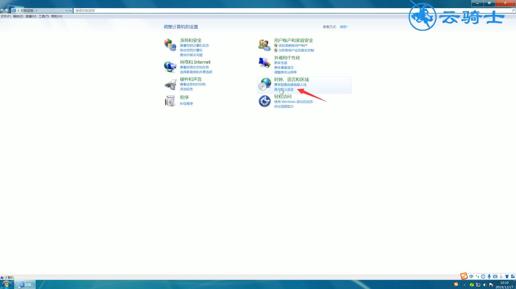Open the speaker volume tray icon

(484, 285)
